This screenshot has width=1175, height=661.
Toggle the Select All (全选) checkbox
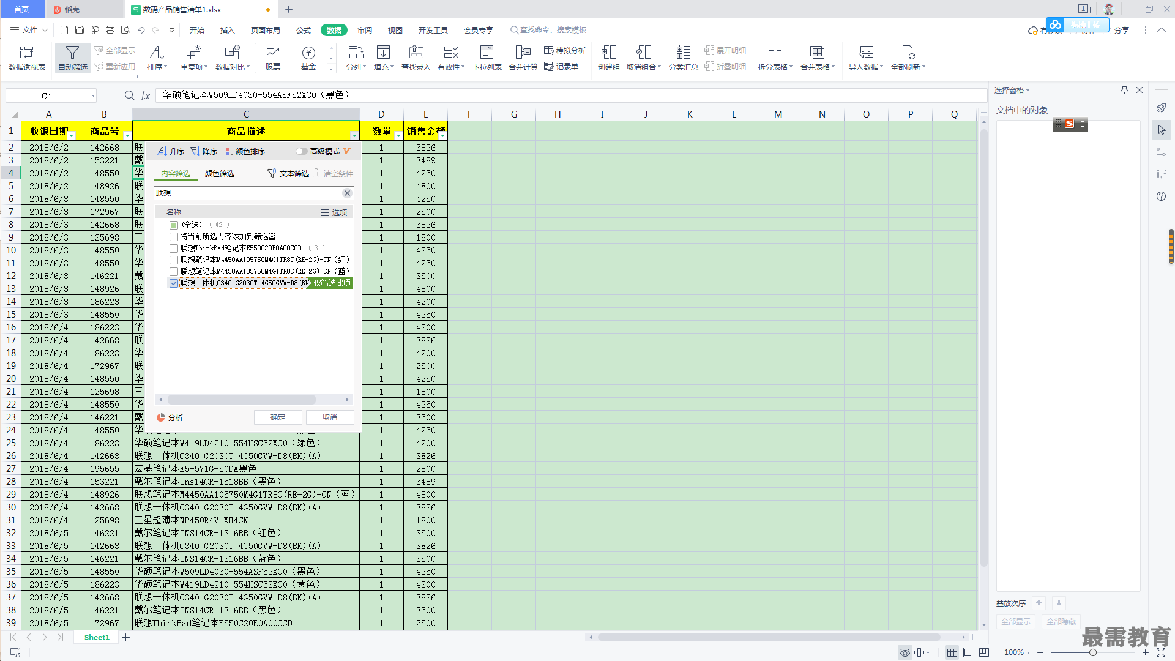click(x=174, y=225)
